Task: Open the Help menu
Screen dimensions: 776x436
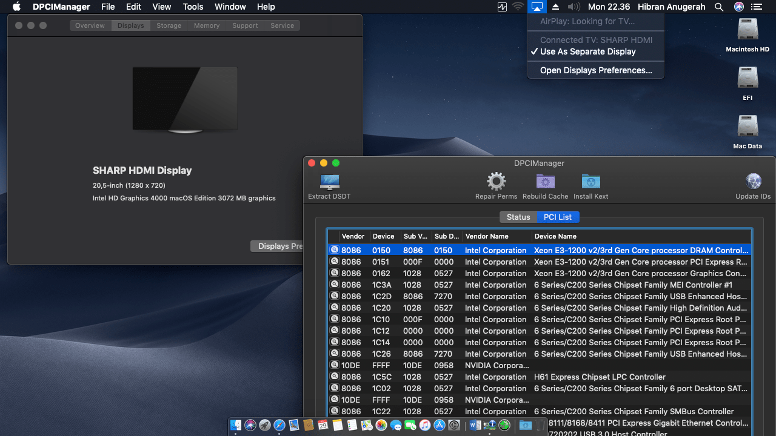Action: tap(266, 7)
